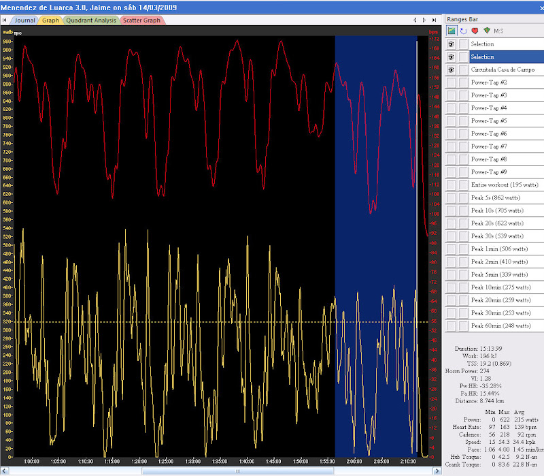Screen dimensions: 544x476
Task: Click the horizontal scrollbar thumb under graph
Action: [x=237, y=471]
